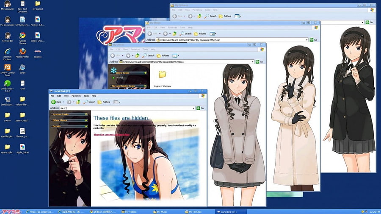Click Up folder icon in My Music window
Viewport: 381px width, 214px height.
point(174,33)
